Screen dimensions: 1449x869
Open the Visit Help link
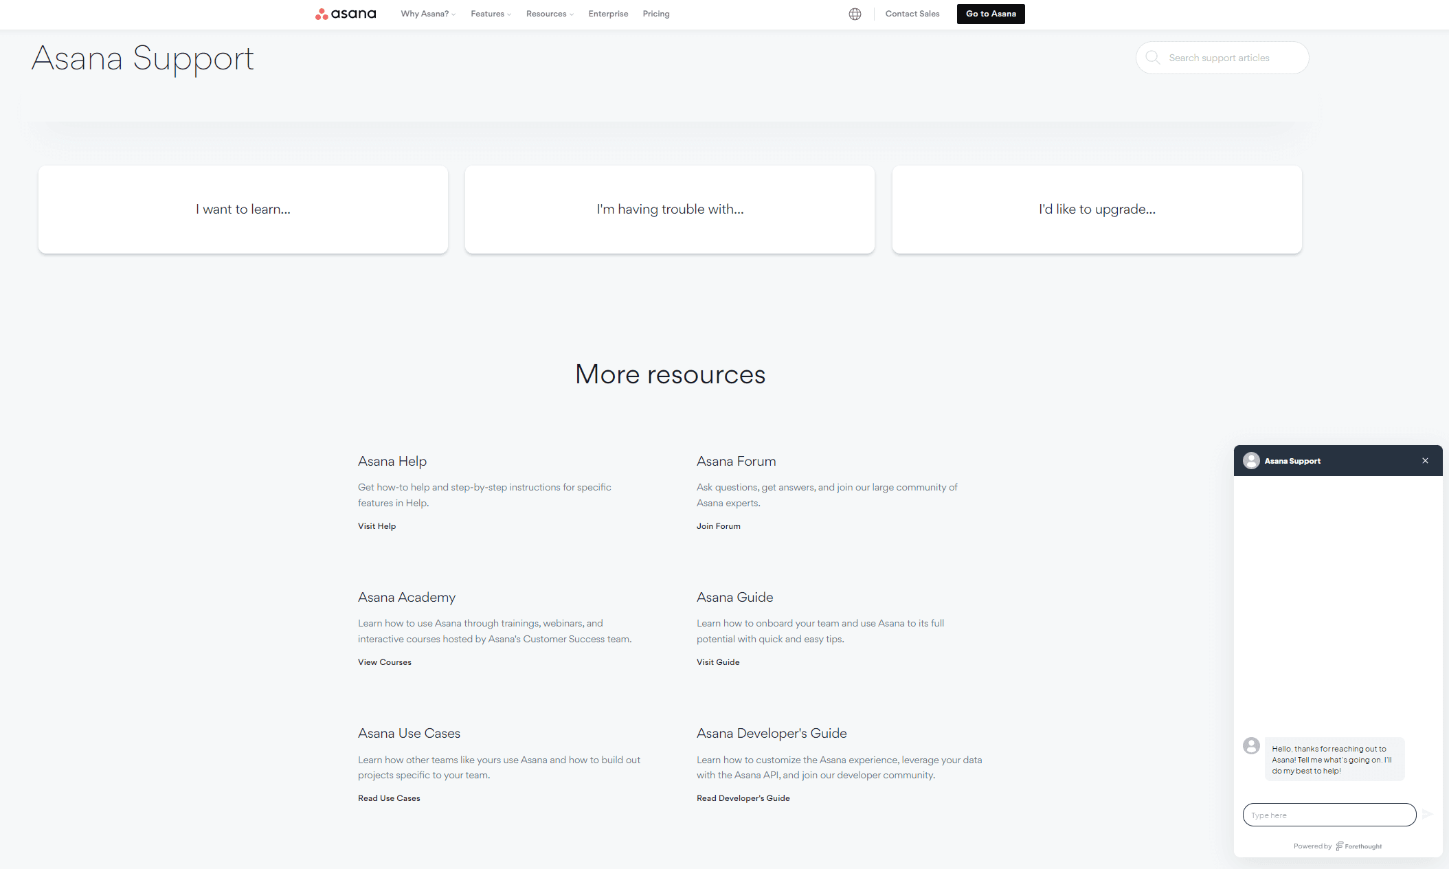(x=377, y=526)
